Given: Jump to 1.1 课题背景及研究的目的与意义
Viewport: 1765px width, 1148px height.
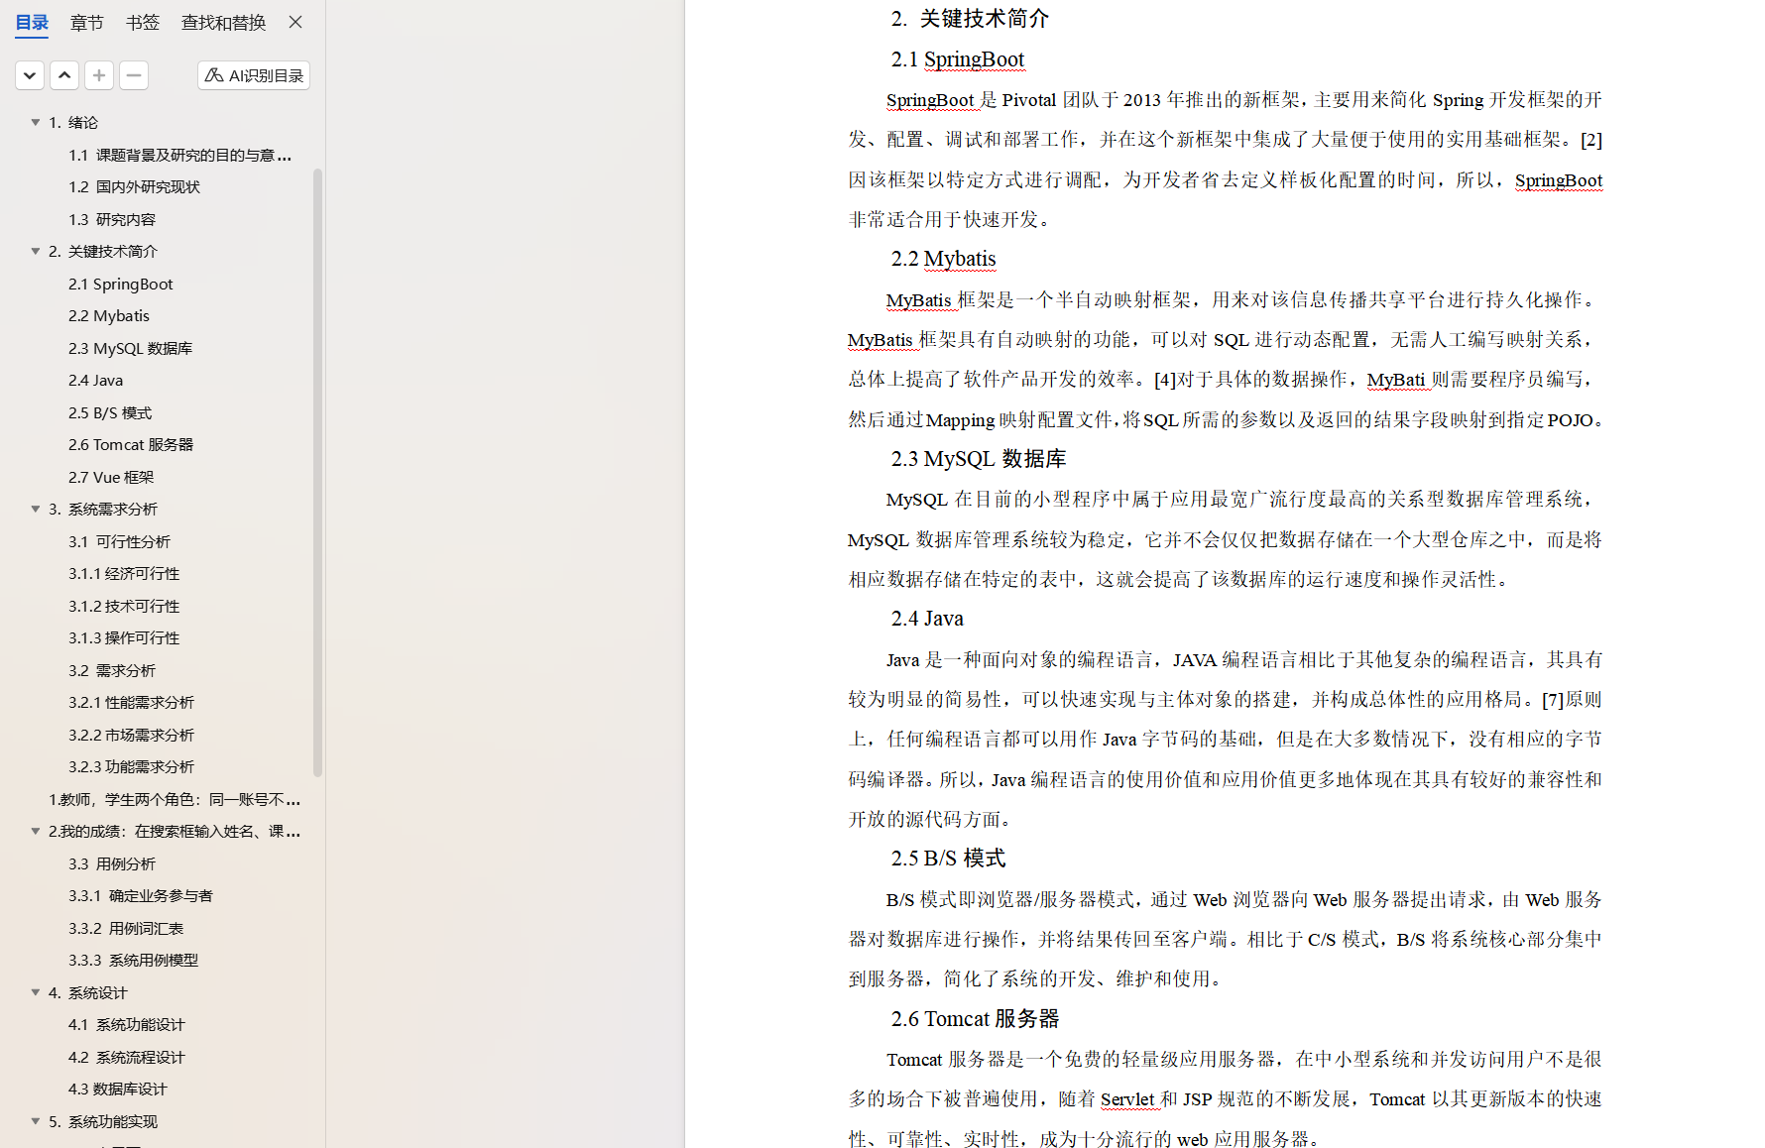Looking at the screenshot, I should tap(180, 155).
